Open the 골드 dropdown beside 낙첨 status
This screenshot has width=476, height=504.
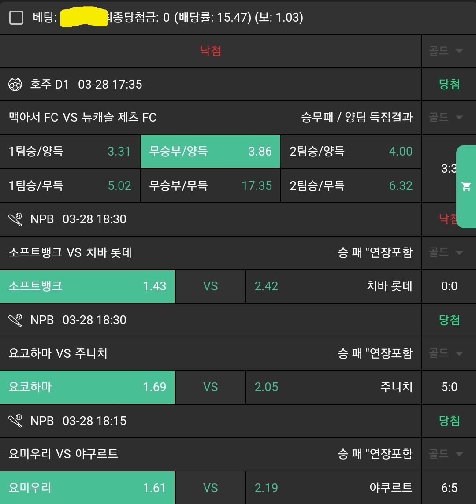pos(446,51)
